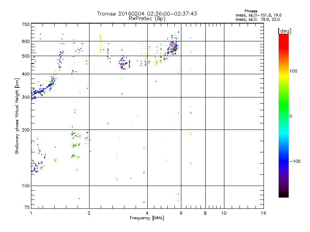This screenshot has width=310, height=232.
Task: Click the '100' y-axis tick label
Action: [x=26, y=186]
